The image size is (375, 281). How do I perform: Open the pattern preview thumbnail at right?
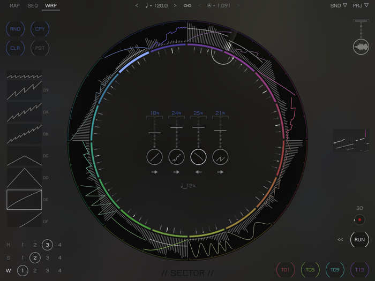point(351,140)
